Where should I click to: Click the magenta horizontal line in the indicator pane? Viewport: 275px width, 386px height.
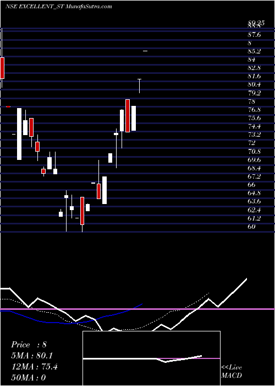tap(137, 309)
